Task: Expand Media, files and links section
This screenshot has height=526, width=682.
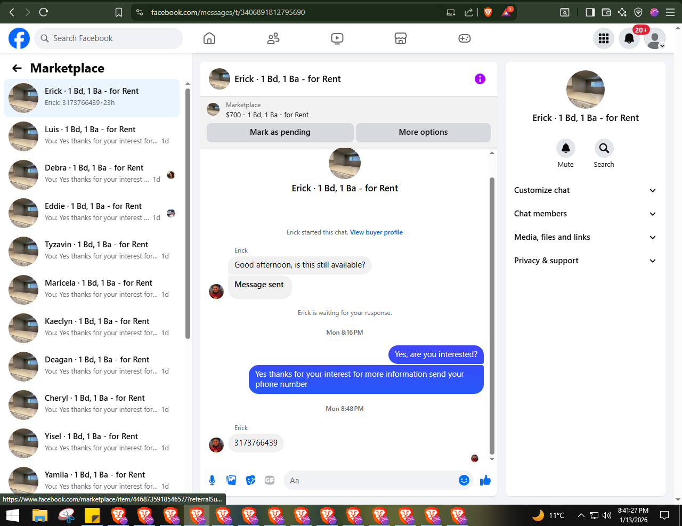Action: pyautogui.click(x=585, y=237)
